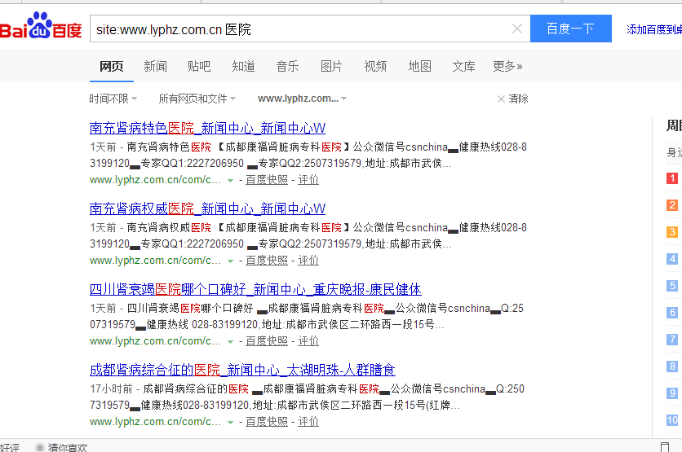Open the 文库 tab
Viewport: 682px width, 452px height.
[x=463, y=66]
